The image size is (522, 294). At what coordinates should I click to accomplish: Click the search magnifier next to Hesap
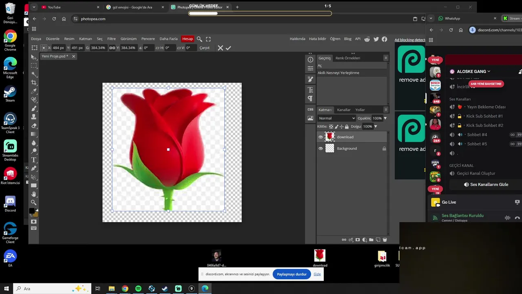(x=199, y=39)
